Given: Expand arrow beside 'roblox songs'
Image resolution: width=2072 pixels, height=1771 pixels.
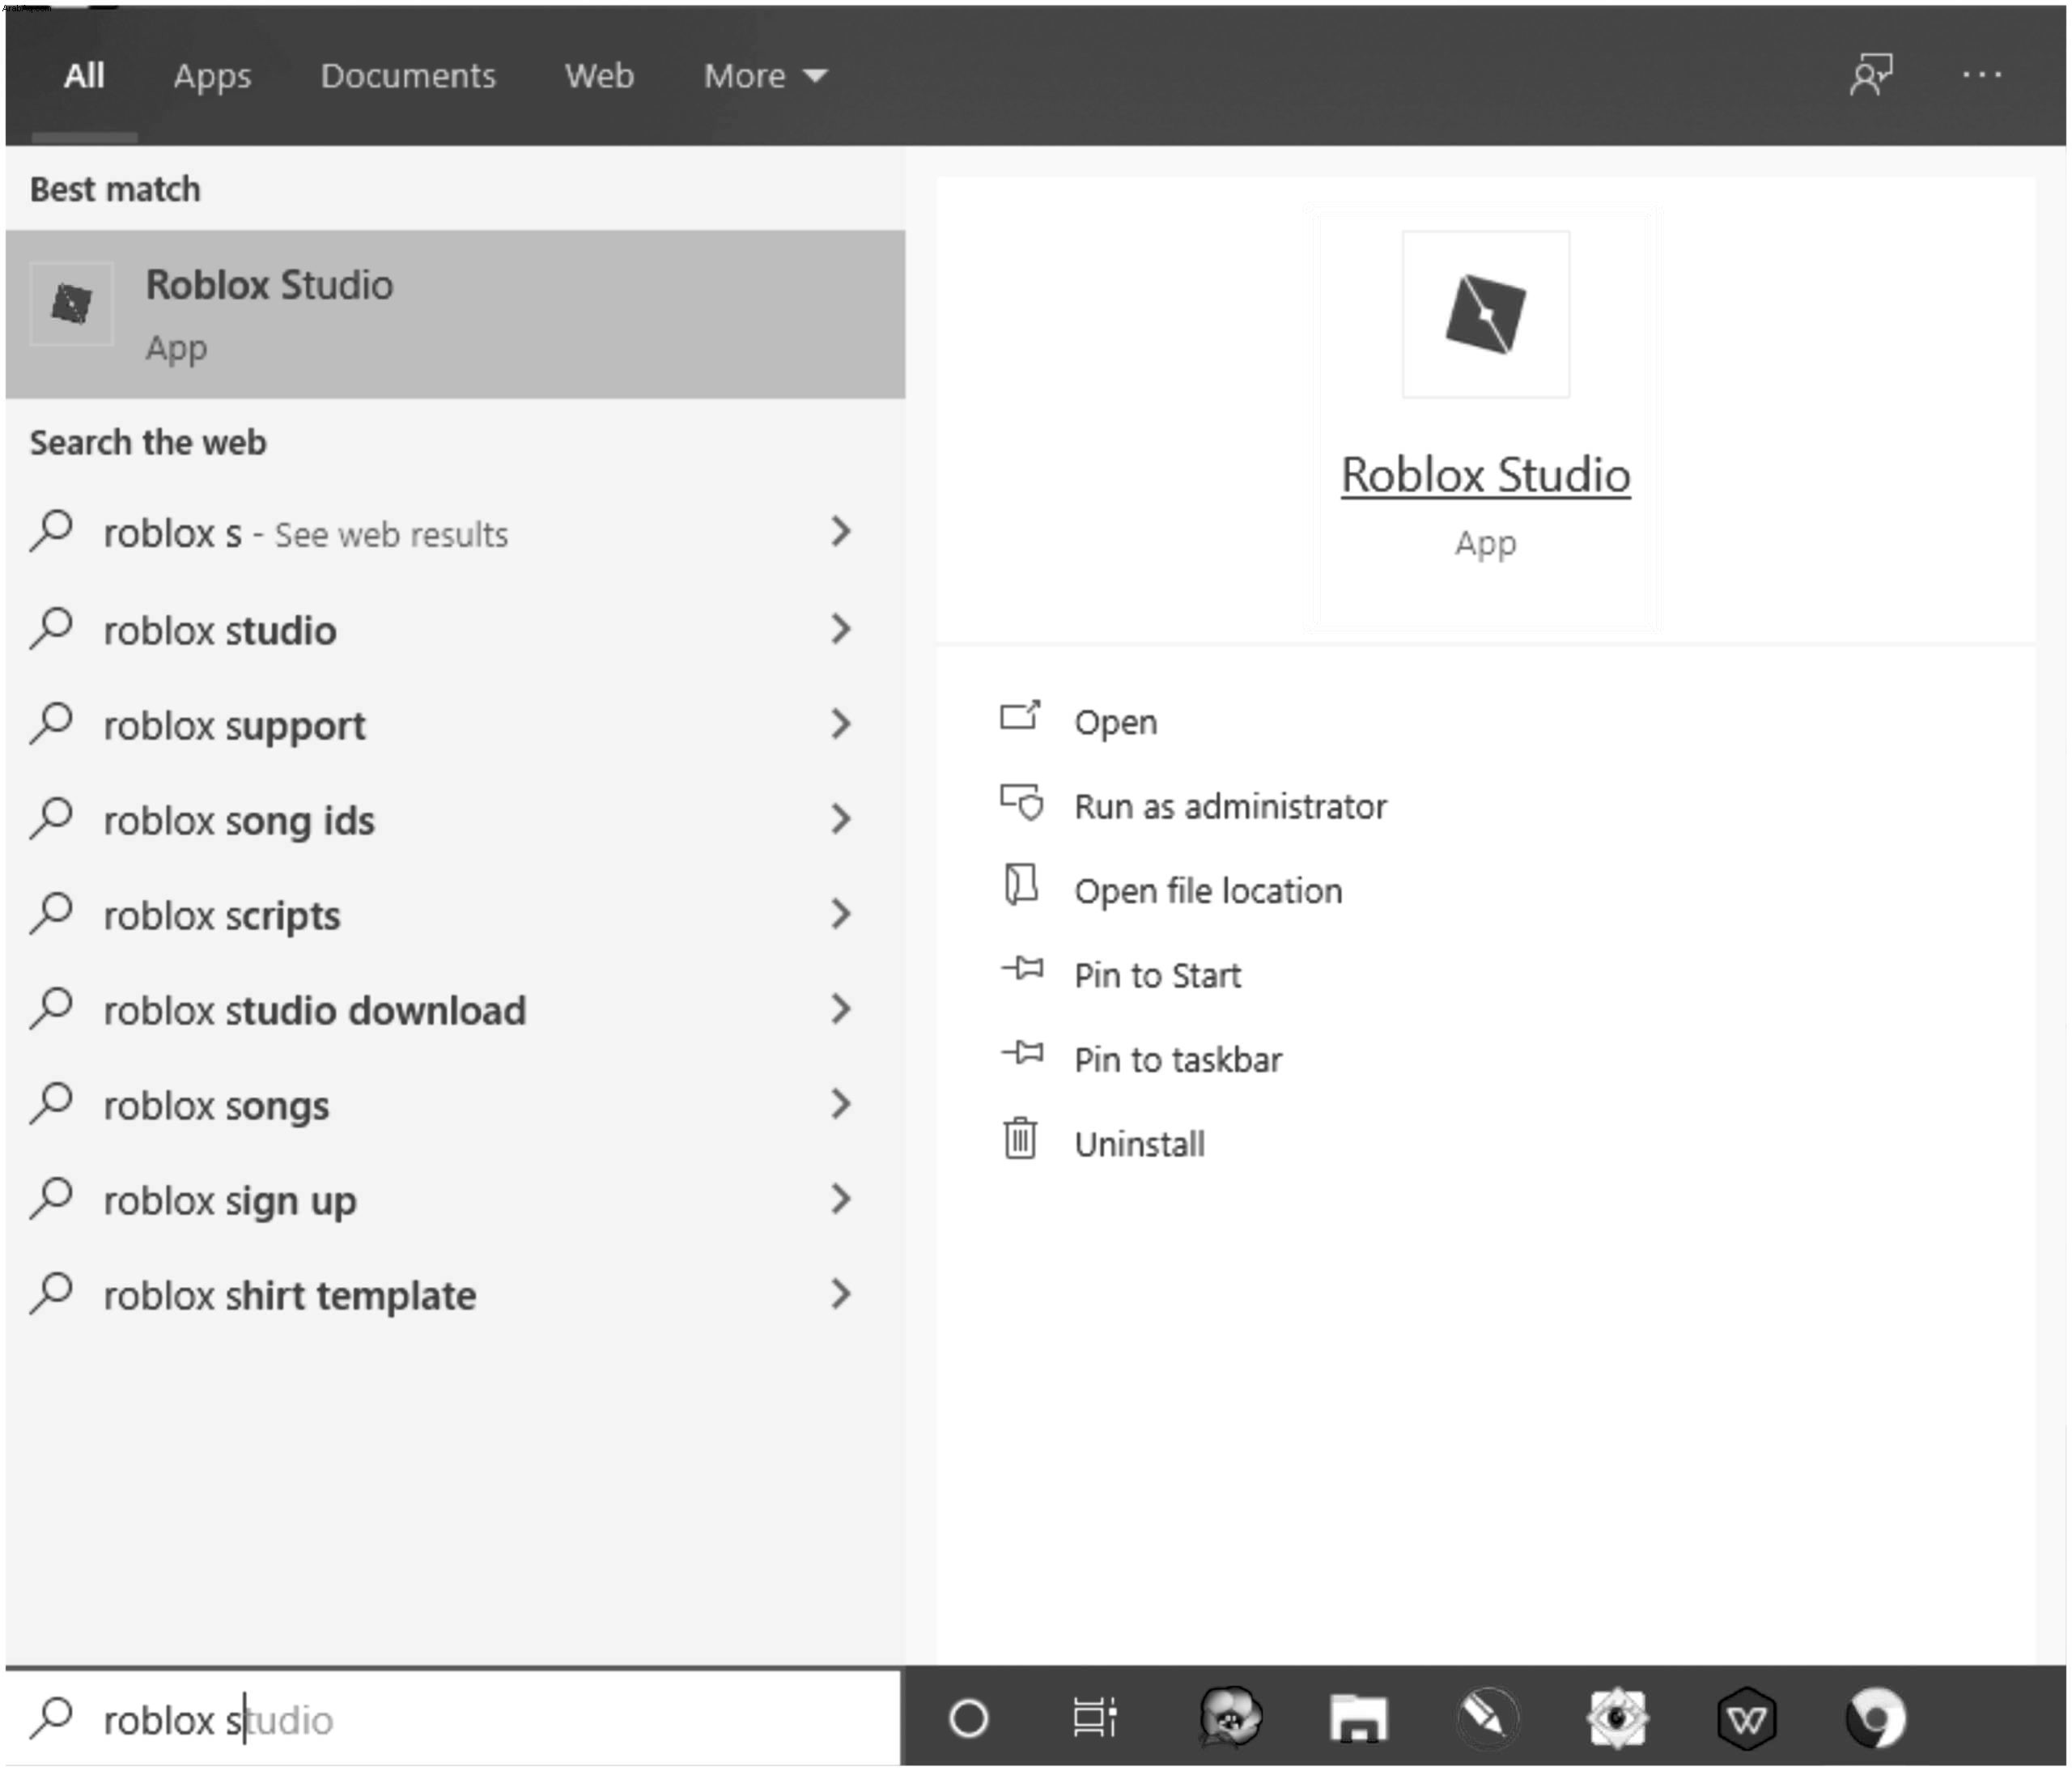Looking at the screenshot, I should pos(841,1104).
